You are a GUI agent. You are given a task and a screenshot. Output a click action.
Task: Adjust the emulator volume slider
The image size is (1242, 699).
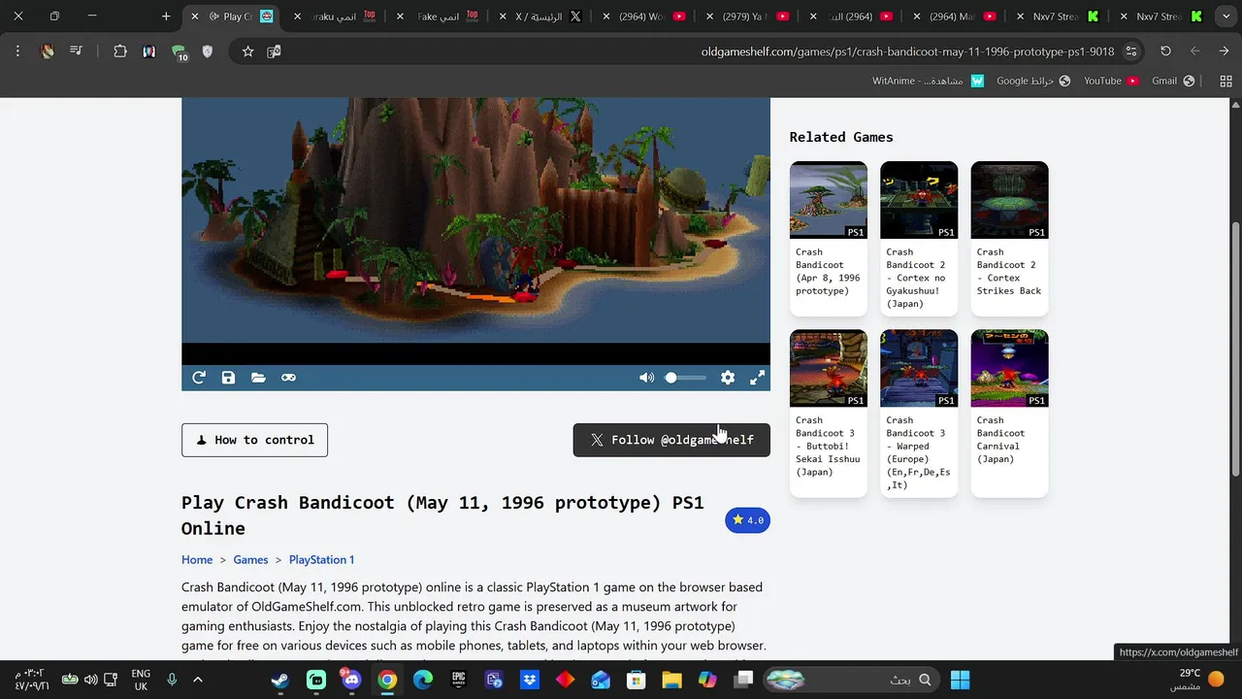pos(685,378)
